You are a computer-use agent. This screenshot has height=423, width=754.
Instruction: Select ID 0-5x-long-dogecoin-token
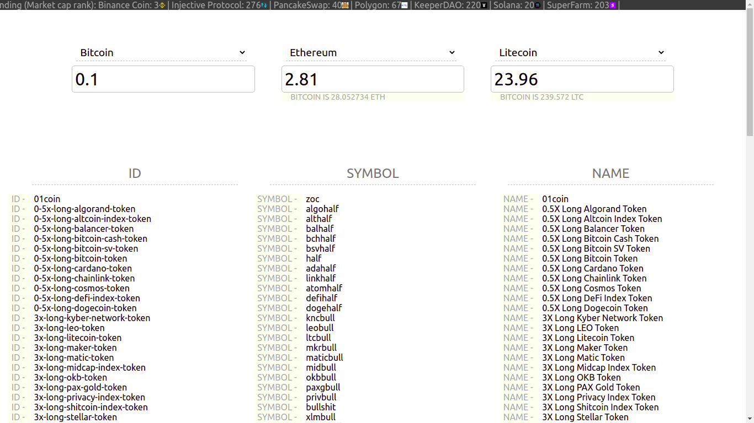85,308
